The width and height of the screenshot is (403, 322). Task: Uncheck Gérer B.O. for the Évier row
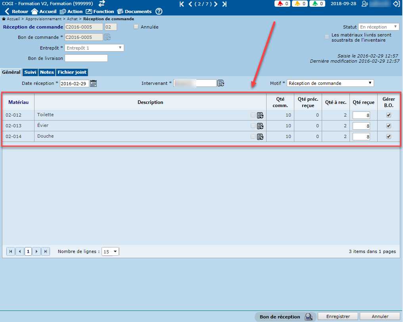(x=389, y=126)
